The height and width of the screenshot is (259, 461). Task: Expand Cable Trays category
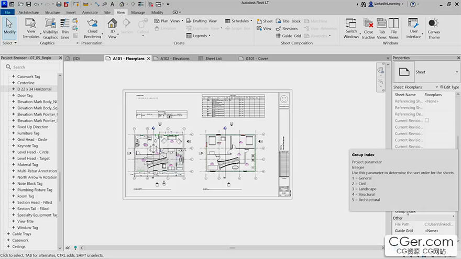[x=8, y=234]
